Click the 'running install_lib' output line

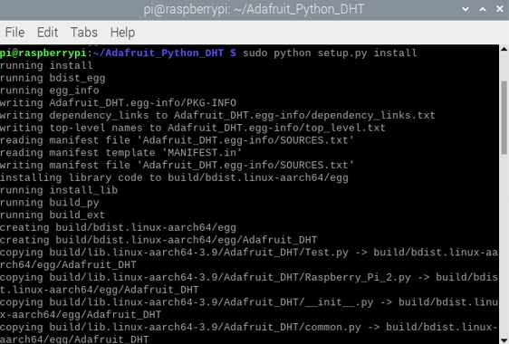[59, 190]
